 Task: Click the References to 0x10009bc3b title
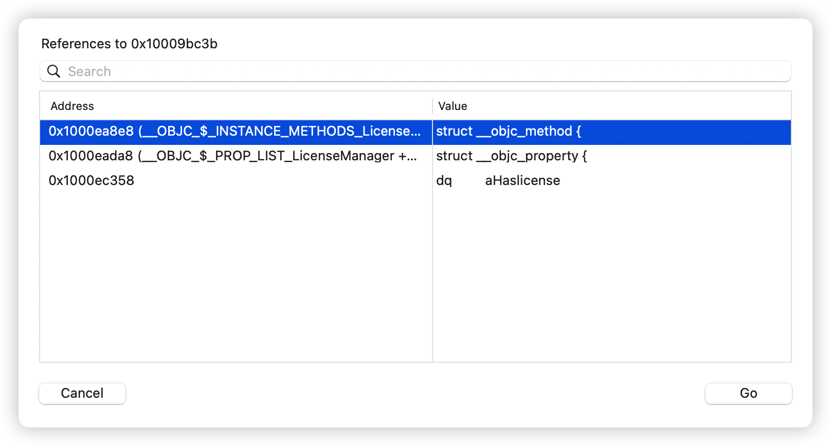[129, 44]
